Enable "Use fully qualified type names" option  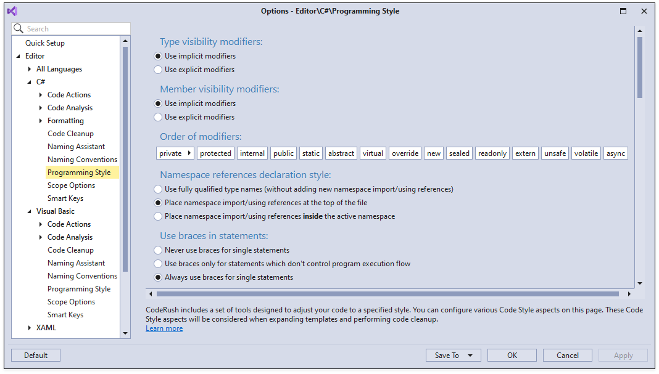click(x=158, y=189)
